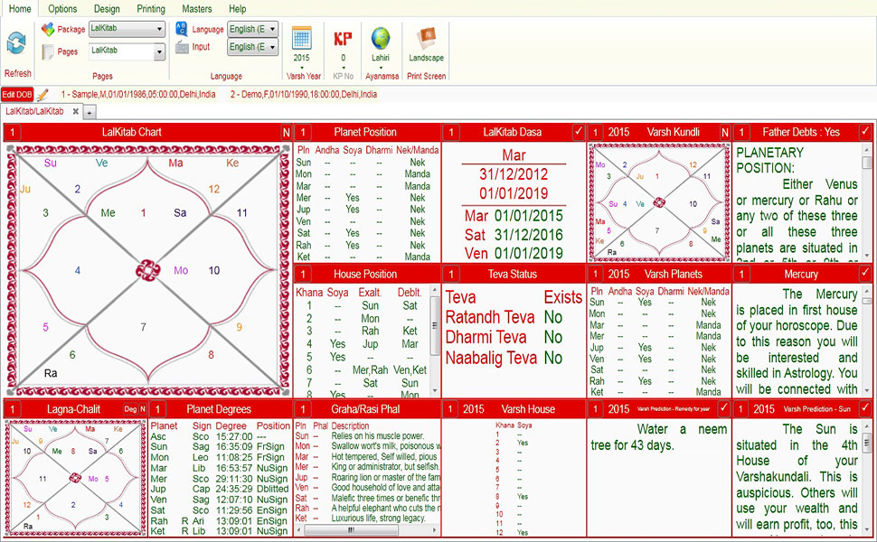Toggle the LalKitab Dasa checkbox

(x=579, y=132)
